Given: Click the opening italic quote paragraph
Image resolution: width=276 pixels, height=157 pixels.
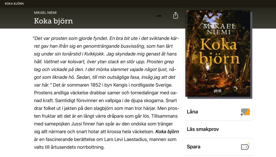Looking at the screenshot, I should [106, 62].
